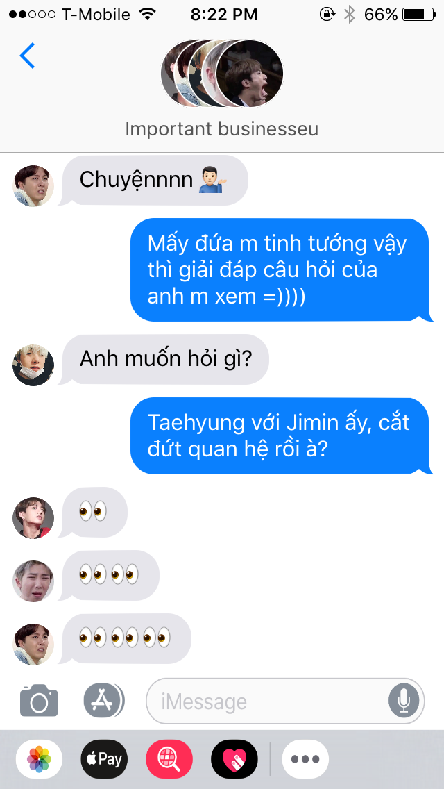
Task: Tap the microphone dictation icon
Action: (x=403, y=701)
